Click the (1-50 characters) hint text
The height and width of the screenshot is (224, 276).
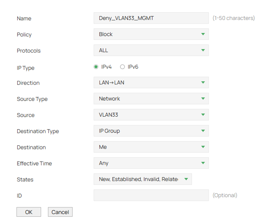(234, 18)
